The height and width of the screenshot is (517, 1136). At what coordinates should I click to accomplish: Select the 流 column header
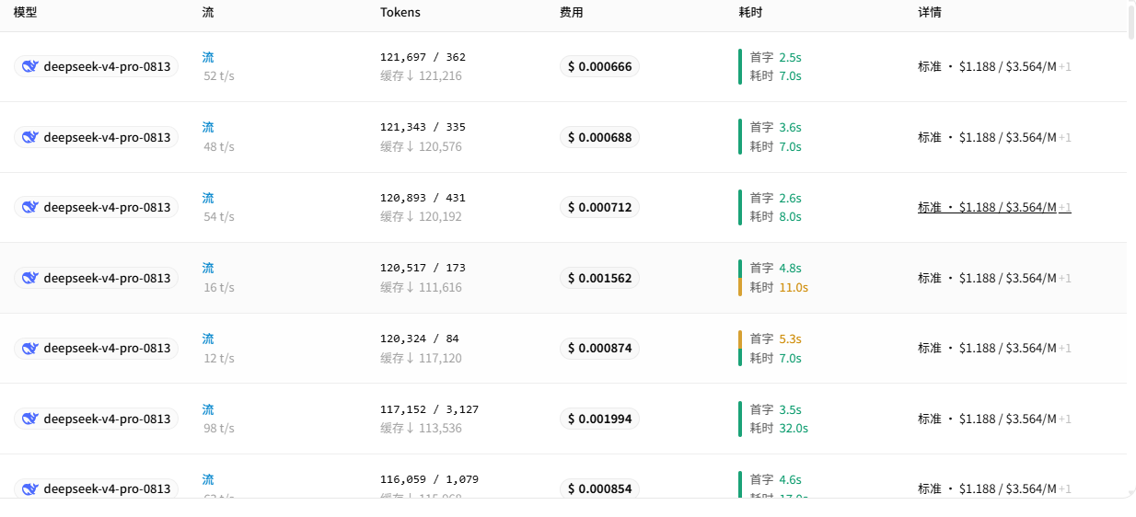208,13
